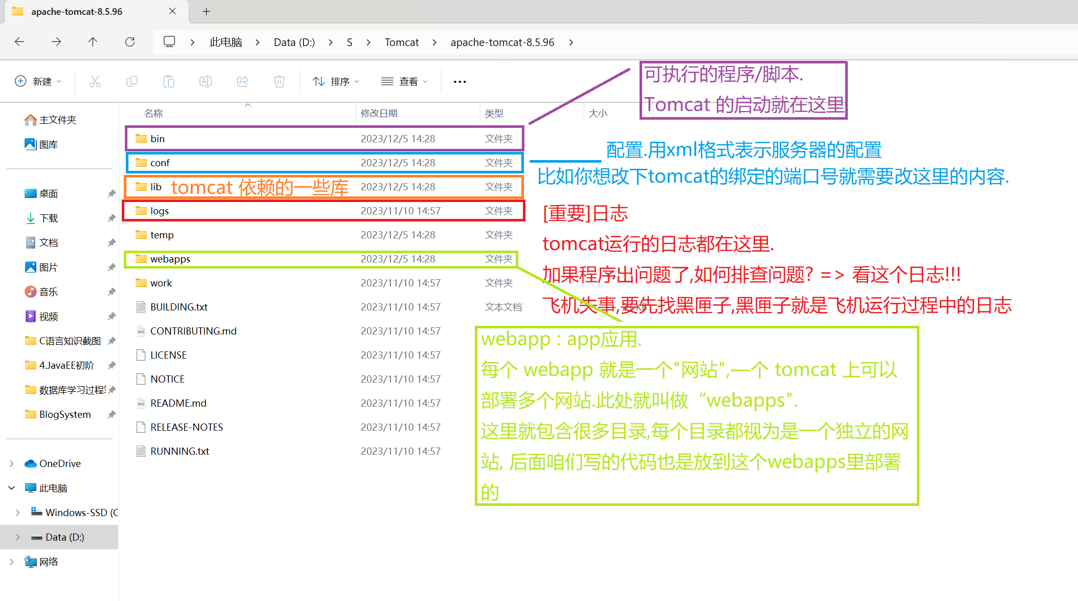Sort by the 大小 column header
The image size is (1078, 601).
(x=598, y=113)
